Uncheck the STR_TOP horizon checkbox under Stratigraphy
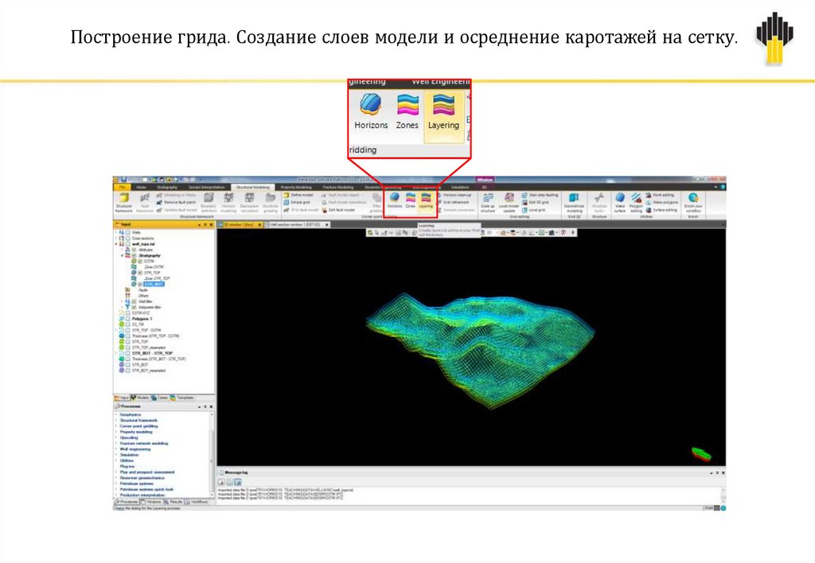 tap(140, 273)
